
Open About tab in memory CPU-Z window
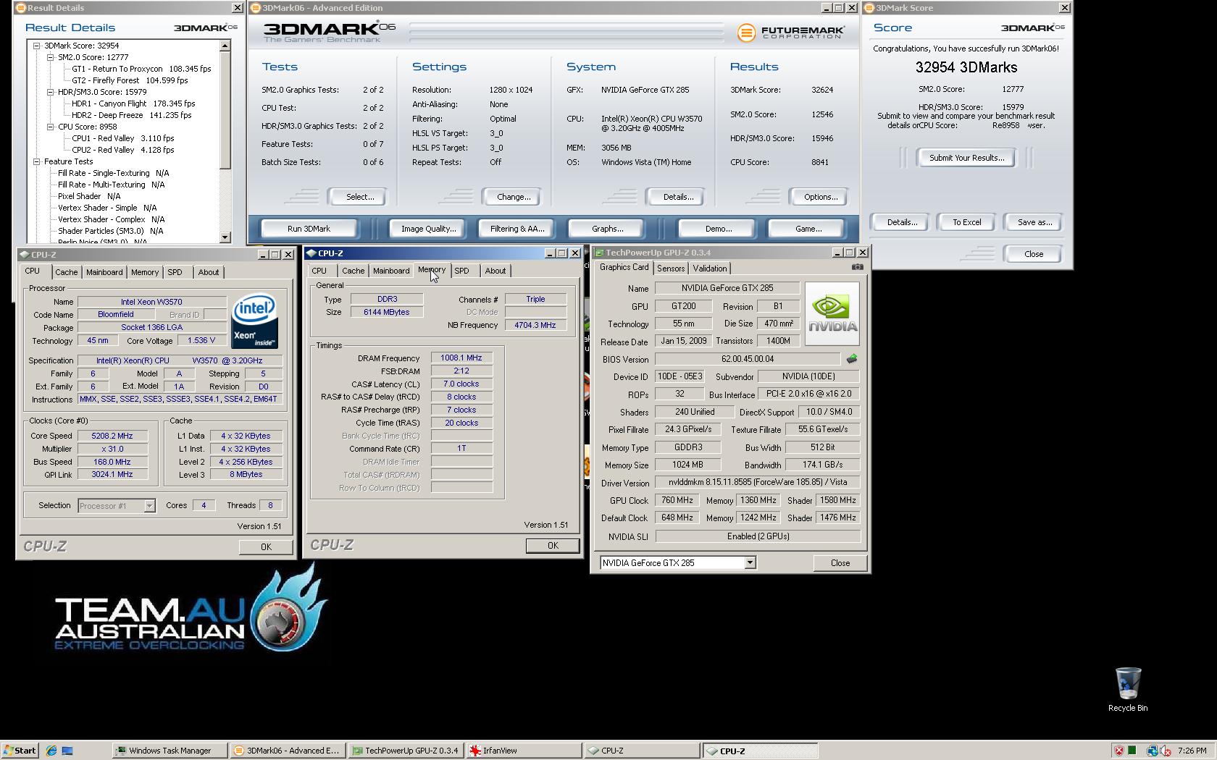click(495, 271)
